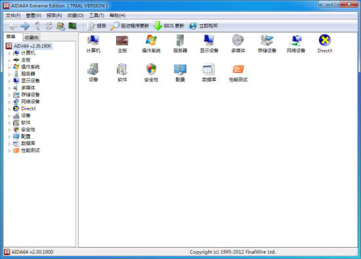Open the 网络设备 network icon in main pane
361x259 pixels.
pos(296,41)
